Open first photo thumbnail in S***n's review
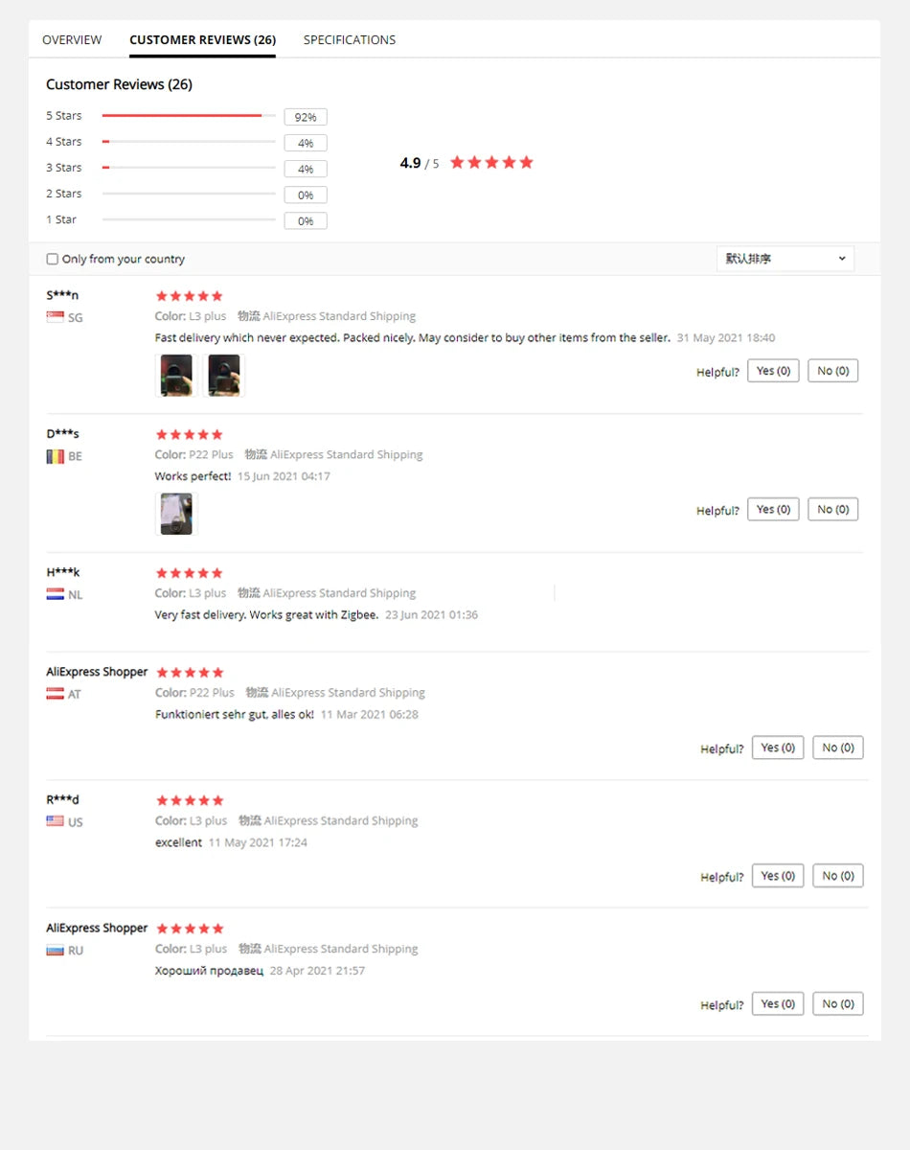Viewport: 910px width, 1150px height. (x=176, y=376)
